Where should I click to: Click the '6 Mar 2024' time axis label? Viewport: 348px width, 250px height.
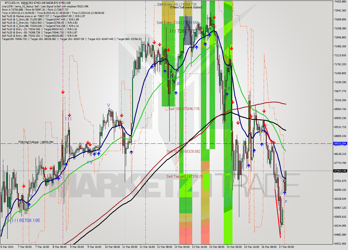coord(7,247)
